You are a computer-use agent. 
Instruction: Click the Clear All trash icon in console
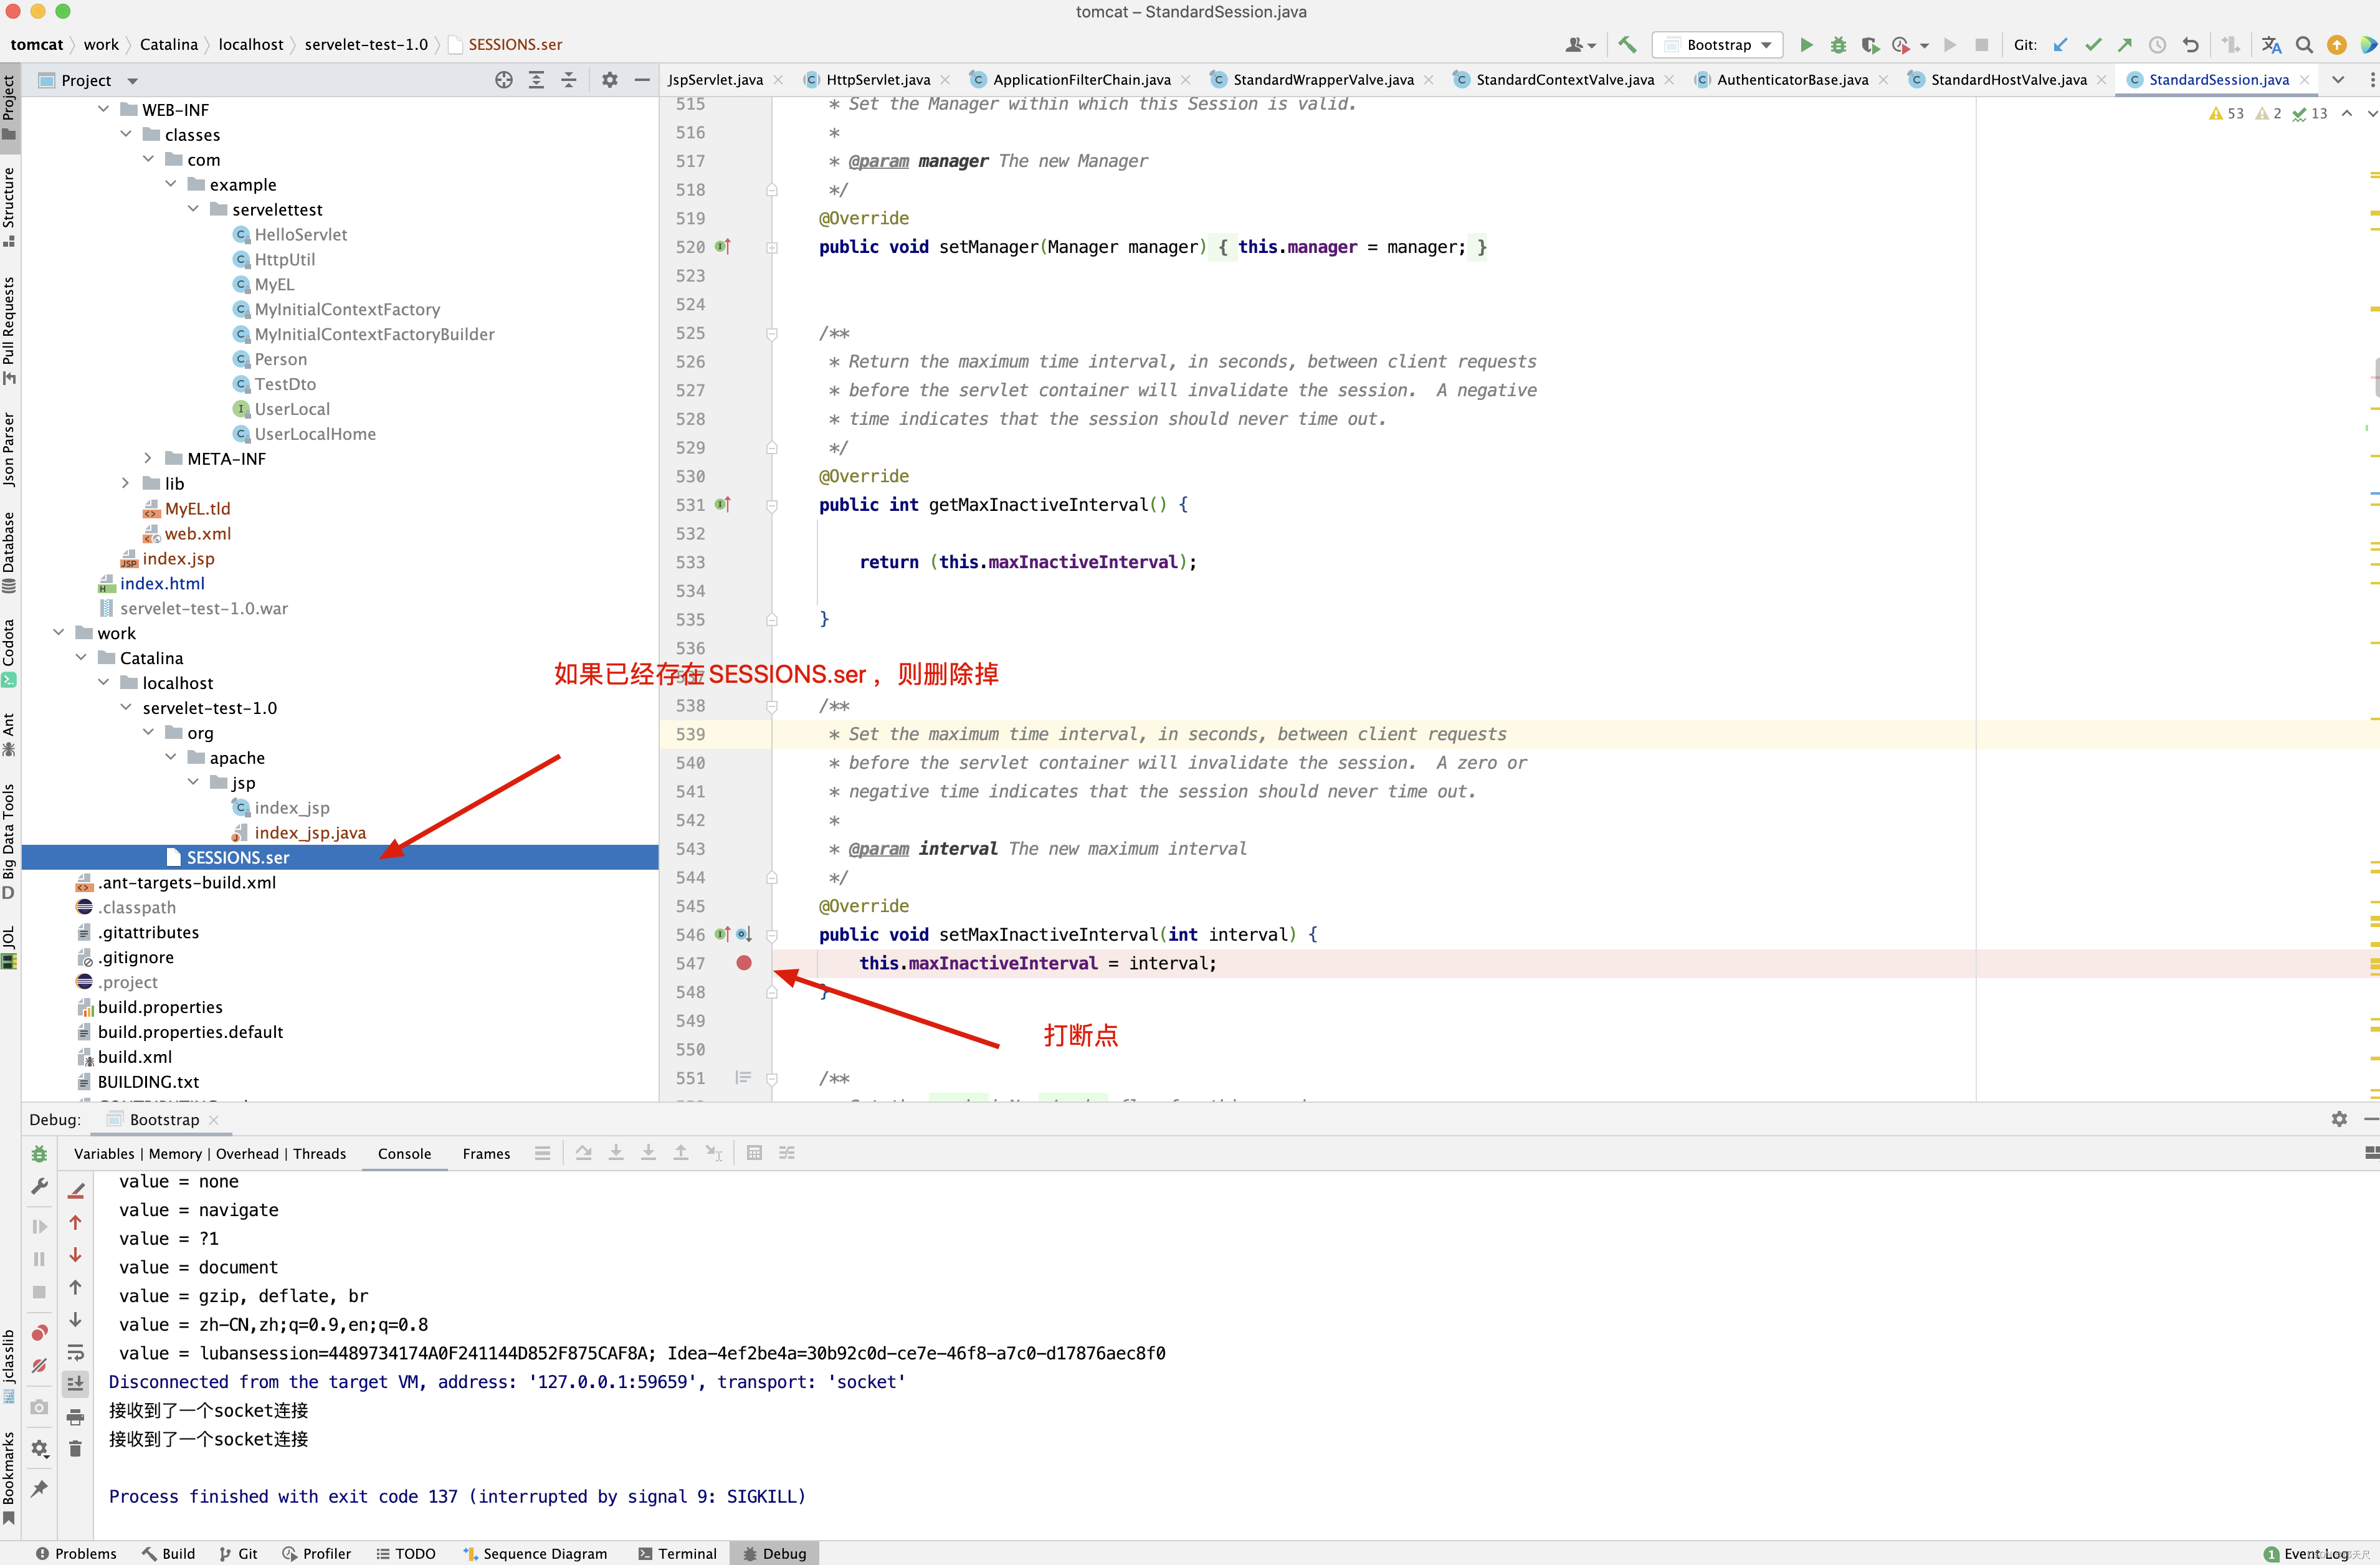click(75, 1448)
